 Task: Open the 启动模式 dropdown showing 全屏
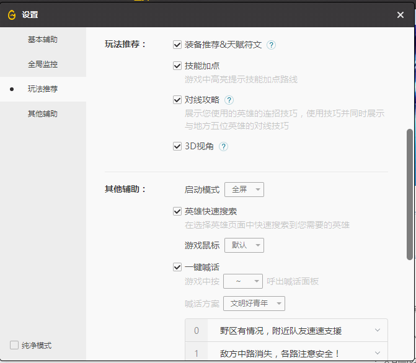point(244,190)
